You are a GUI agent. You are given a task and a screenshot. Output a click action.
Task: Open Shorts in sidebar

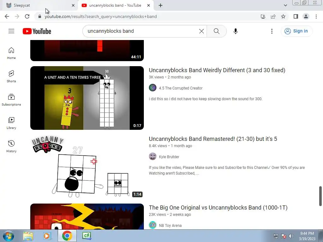11,76
